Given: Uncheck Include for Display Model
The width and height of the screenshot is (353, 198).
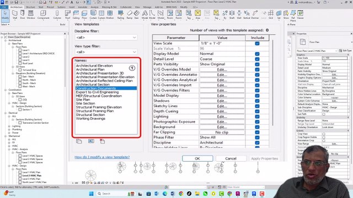Looking at the screenshot, I should [257, 54].
